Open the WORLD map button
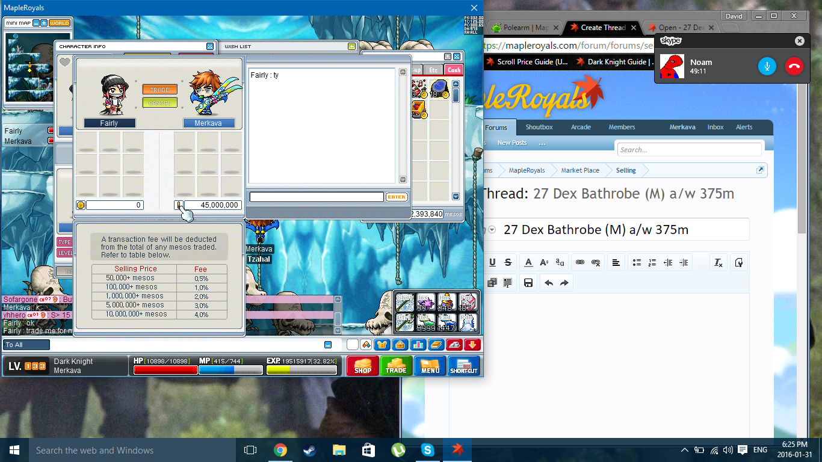This screenshot has height=462, width=822. pos(60,23)
